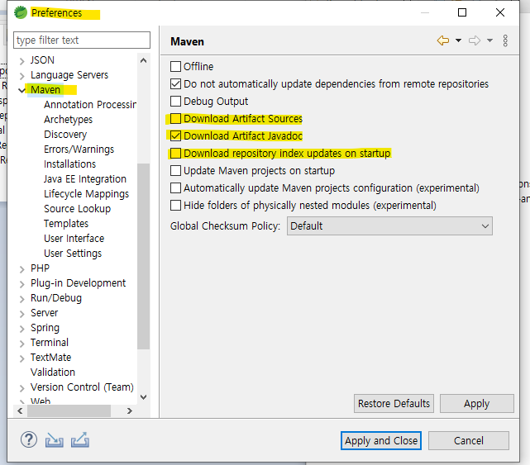The width and height of the screenshot is (530, 465).
Task: Open the back history dropdown arrow
Action: [458, 40]
